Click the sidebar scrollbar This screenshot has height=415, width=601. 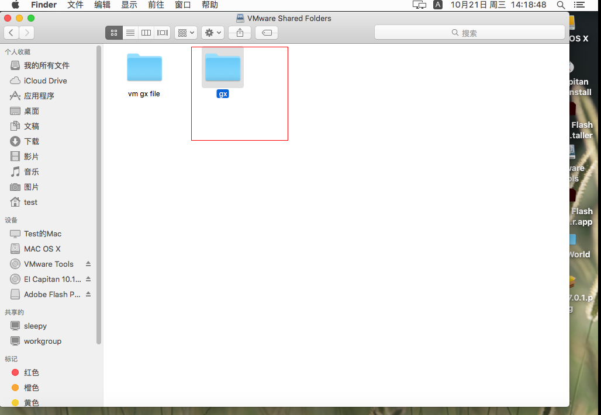pyautogui.click(x=99, y=196)
